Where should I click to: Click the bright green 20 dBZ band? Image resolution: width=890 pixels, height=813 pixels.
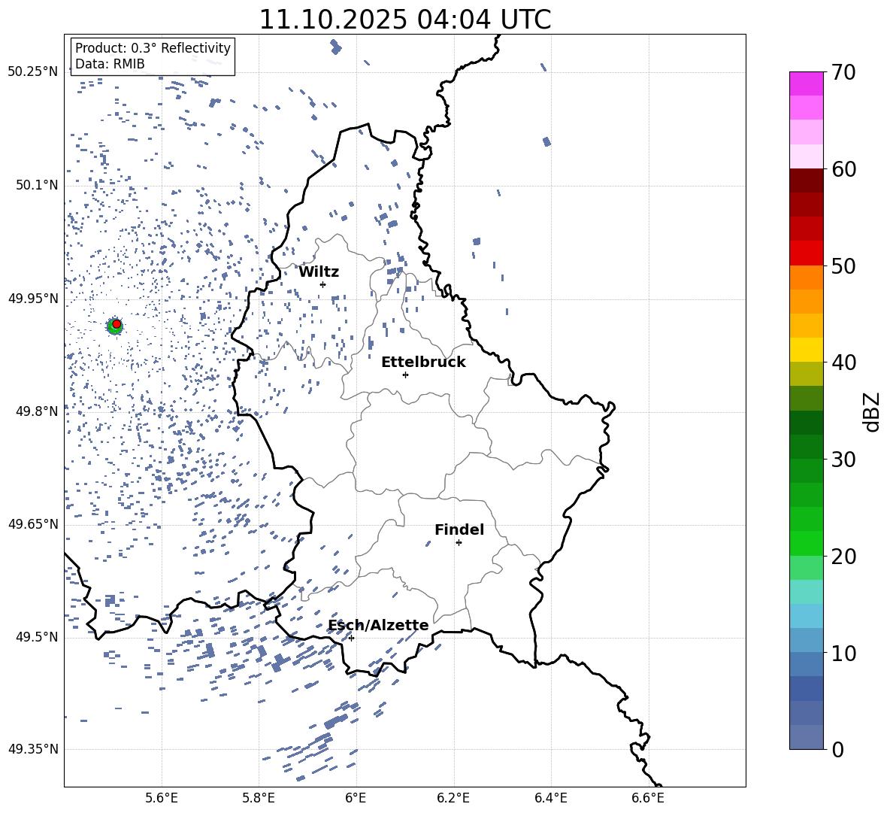click(807, 543)
